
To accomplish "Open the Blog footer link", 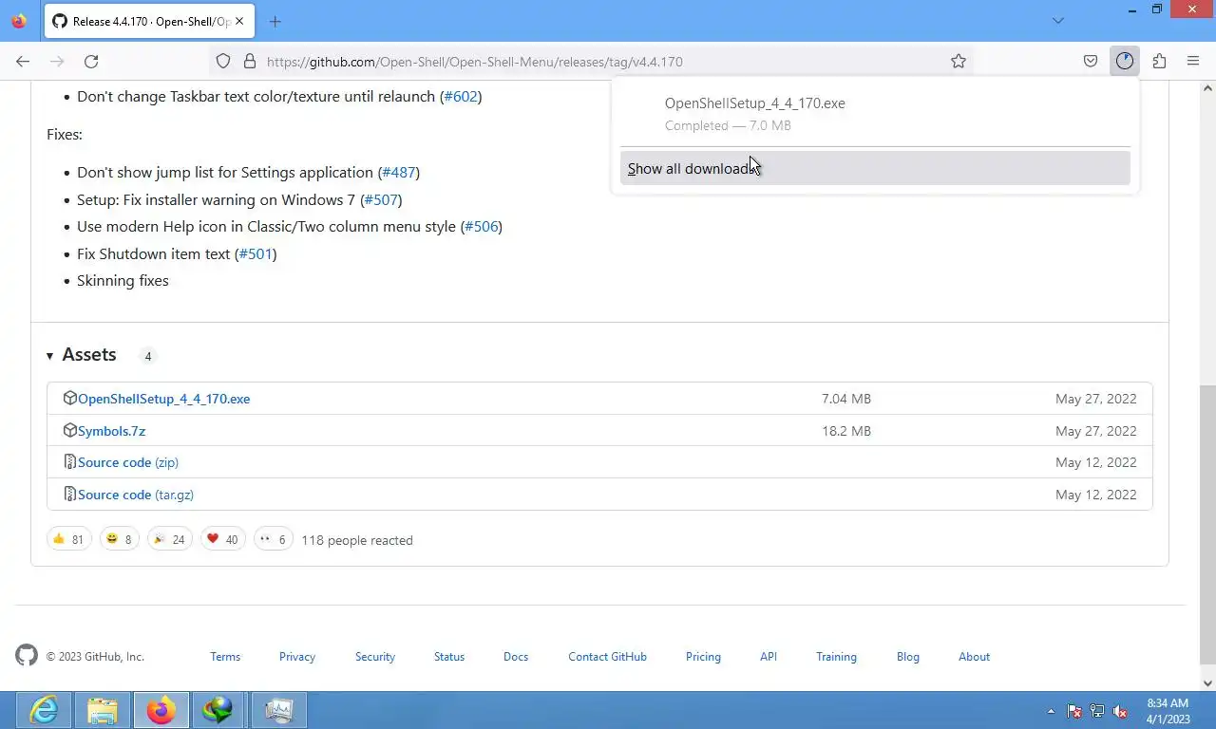I will pos(908,657).
